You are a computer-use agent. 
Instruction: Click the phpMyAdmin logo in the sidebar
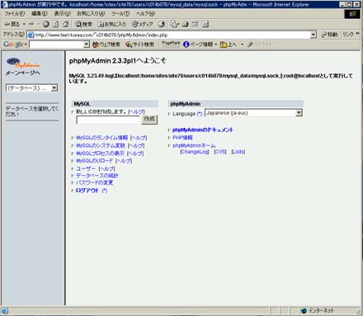click(23, 63)
